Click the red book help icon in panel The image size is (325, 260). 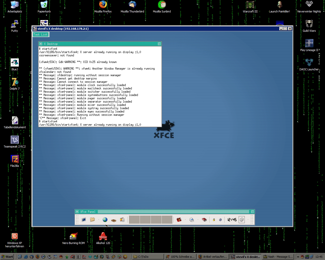click(x=204, y=220)
